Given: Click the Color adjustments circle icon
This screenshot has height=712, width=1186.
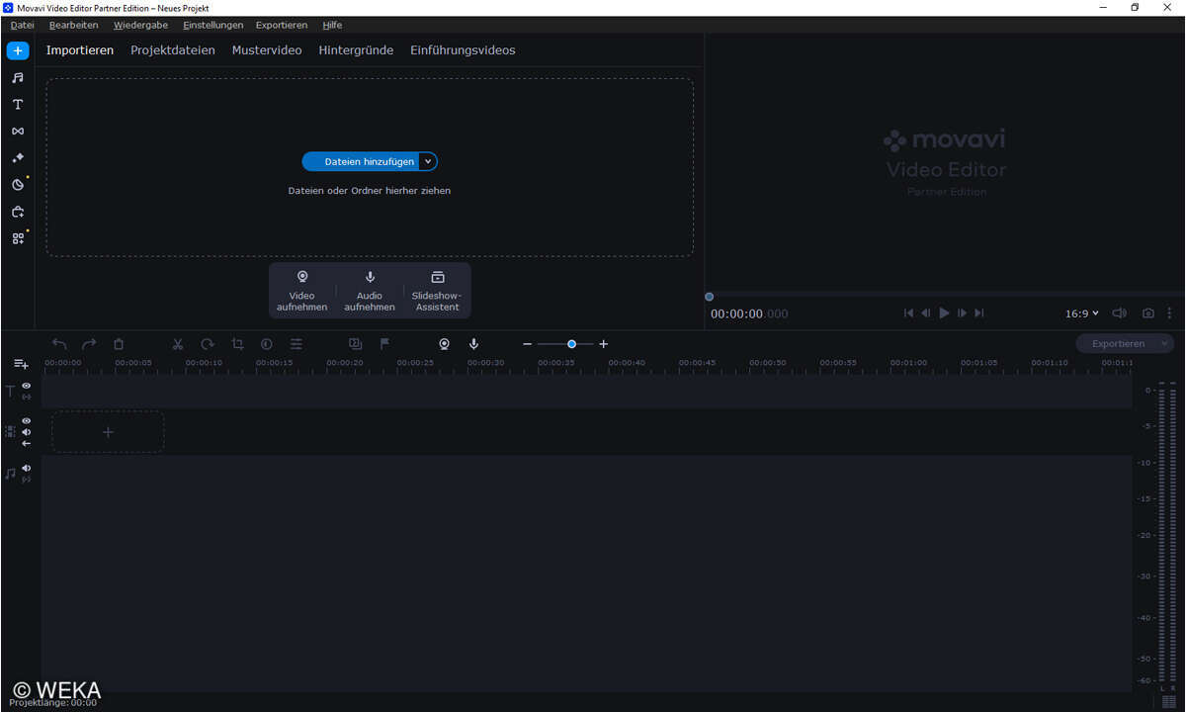Looking at the screenshot, I should pos(267,344).
